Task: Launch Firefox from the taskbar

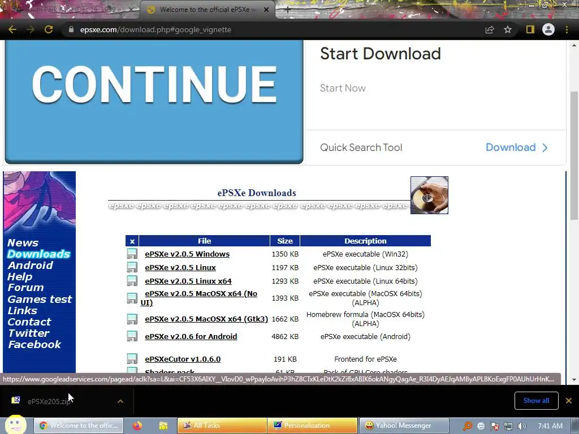Action: coord(137,426)
